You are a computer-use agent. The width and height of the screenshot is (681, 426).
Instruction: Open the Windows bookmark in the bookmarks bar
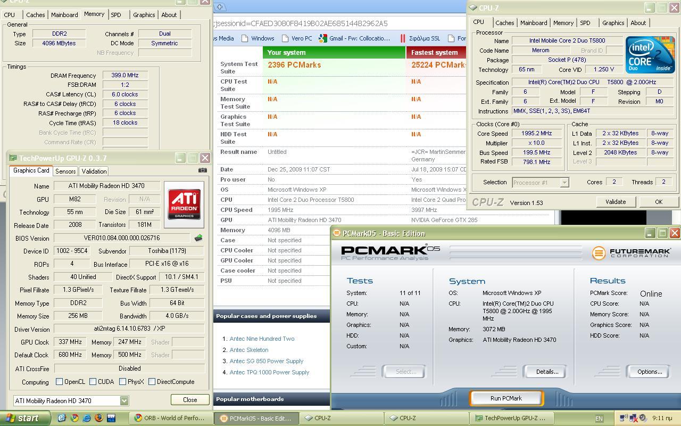(258, 38)
